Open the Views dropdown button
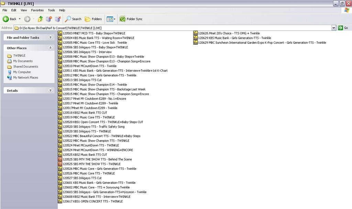 [111, 19]
